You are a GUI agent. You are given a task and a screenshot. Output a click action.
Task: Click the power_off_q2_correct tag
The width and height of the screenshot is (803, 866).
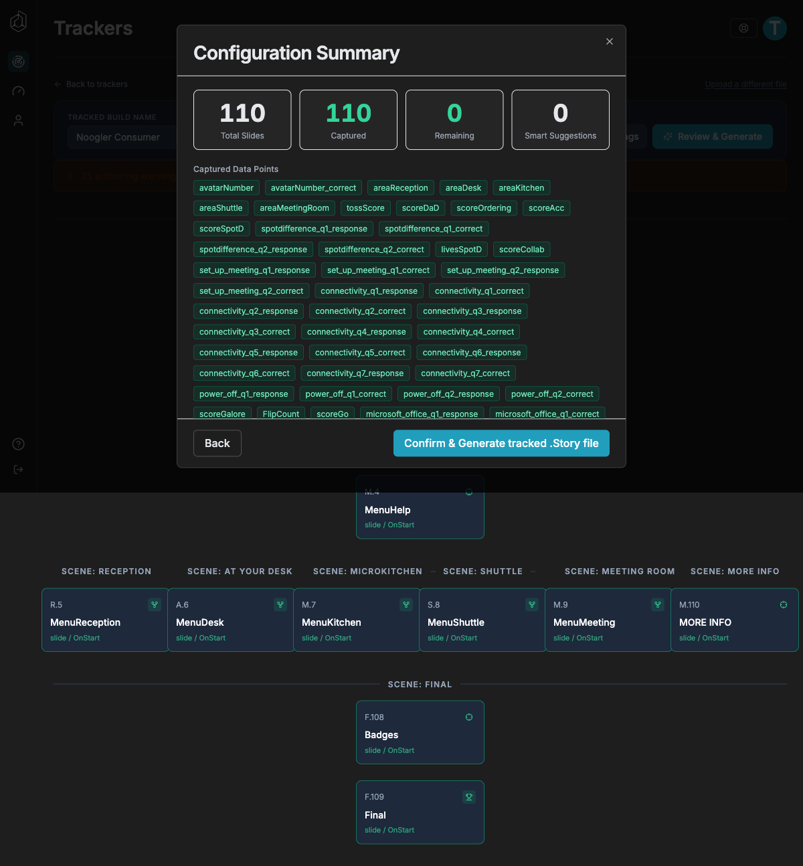click(552, 394)
